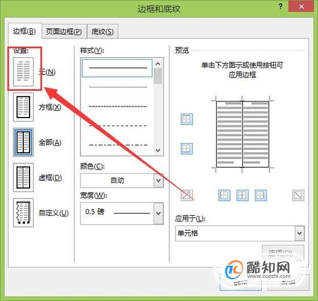Pick the 虚框(D) grid border setting

(x=23, y=177)
